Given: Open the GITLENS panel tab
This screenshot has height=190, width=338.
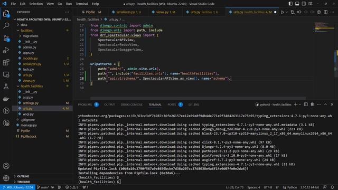Looking at the screenshot, I should (x=194, y=104).
